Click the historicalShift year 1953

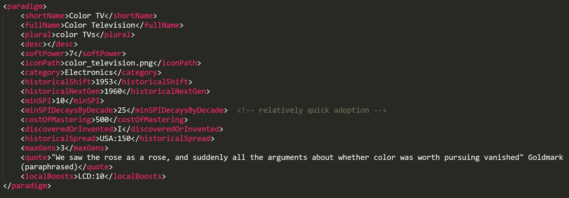[104, 82]
